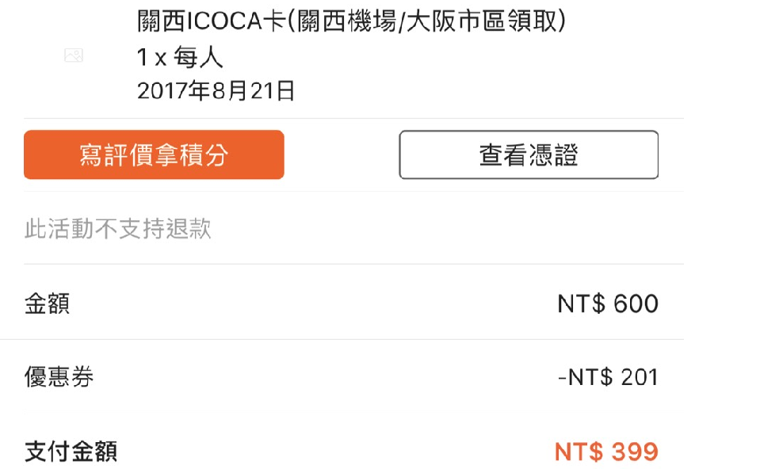Screen dimensions: 760x469
Task: Tap the 每人 per-person unit text
Action: coord(198,58)
